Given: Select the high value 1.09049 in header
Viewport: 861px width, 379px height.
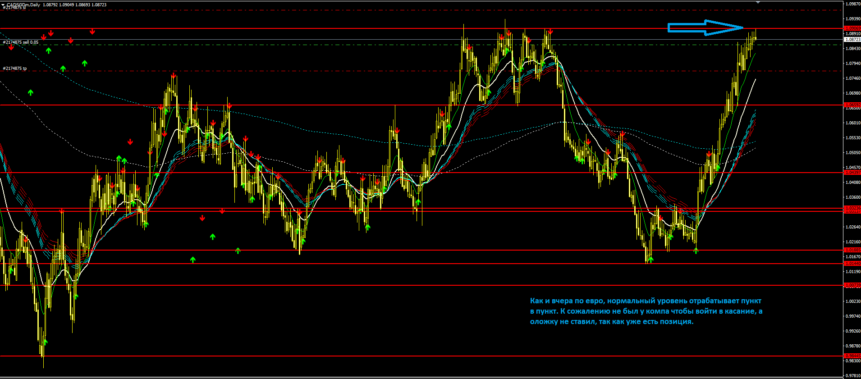Looking at the screenshot, I should click(x=67, y=5).
